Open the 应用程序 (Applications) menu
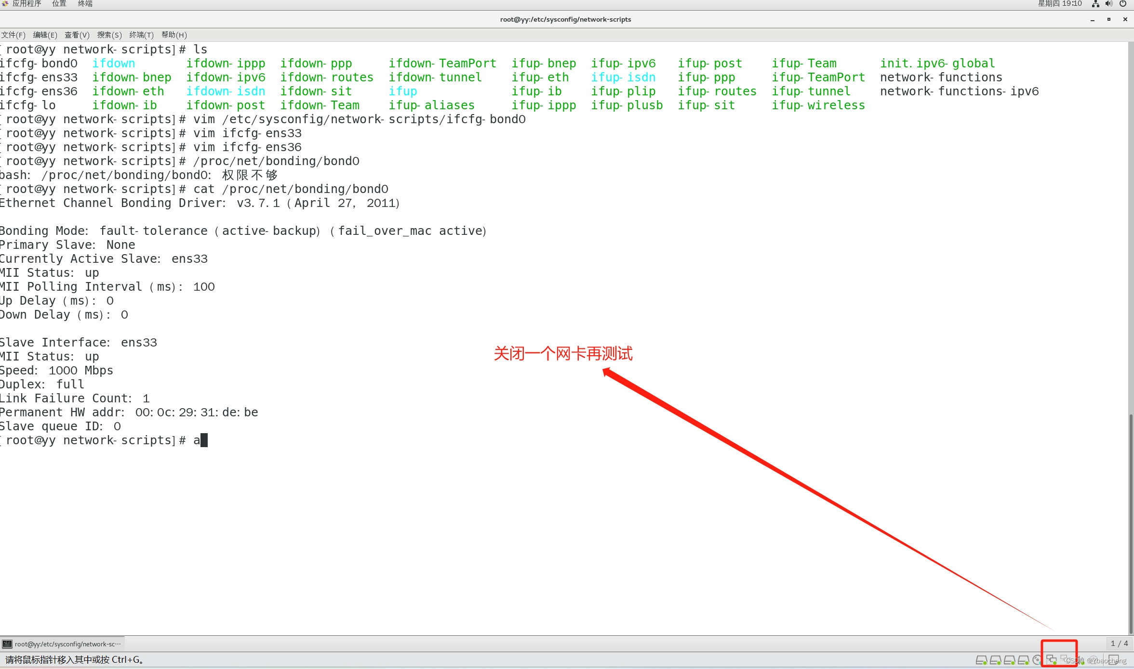This screenshot has width=1134, height=669. coord(27,4)
